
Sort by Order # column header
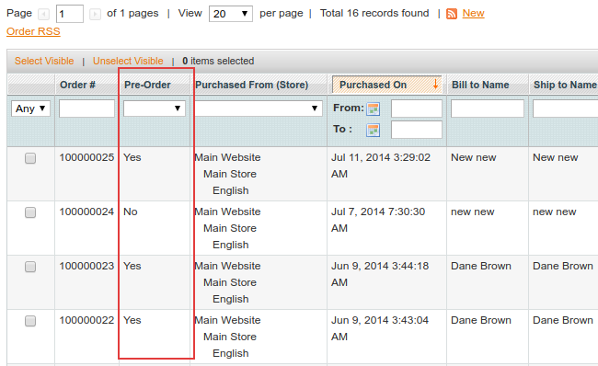(x=77, y=85)
